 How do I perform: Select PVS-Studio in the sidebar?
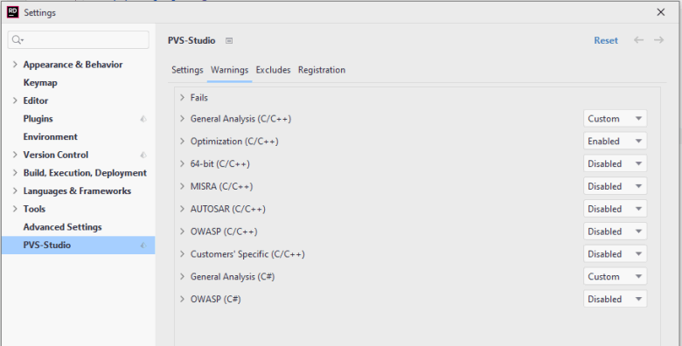[x=79, y=246]
